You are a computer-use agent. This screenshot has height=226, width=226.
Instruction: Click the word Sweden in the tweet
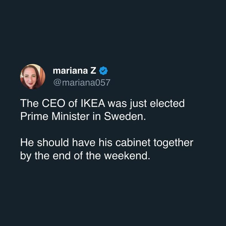(125, 116)
